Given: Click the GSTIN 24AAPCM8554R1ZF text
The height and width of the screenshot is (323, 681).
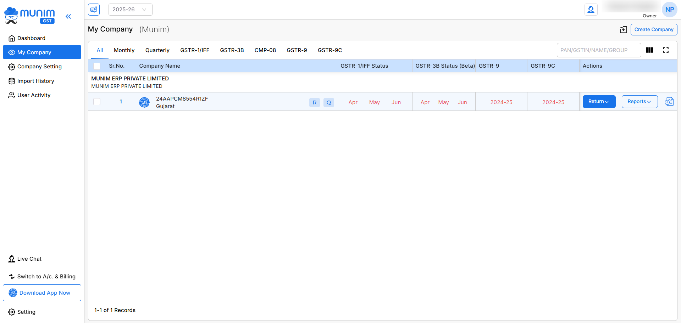Looking at the screenshot, I should [182, 99].
